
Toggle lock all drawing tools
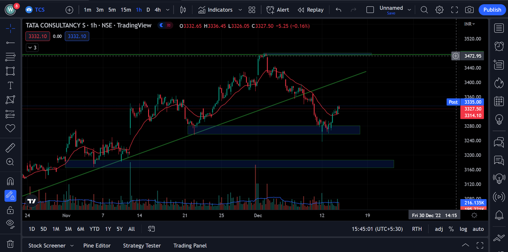pyautogui.click(x=11, y=210)
